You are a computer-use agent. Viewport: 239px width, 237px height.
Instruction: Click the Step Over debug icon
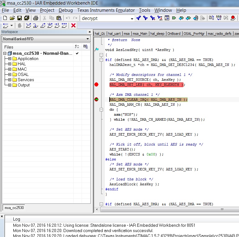point(29,25)
